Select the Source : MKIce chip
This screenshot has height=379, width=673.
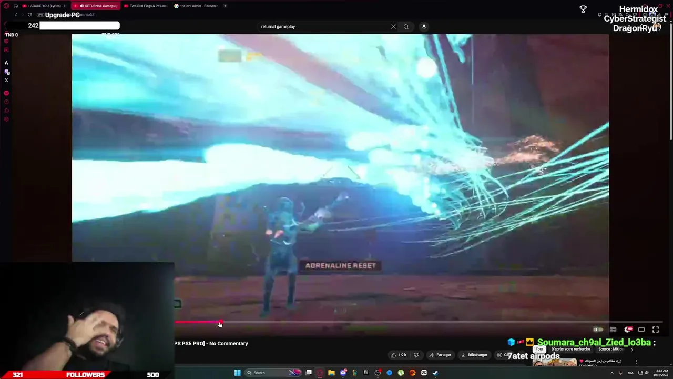point(611,349)
